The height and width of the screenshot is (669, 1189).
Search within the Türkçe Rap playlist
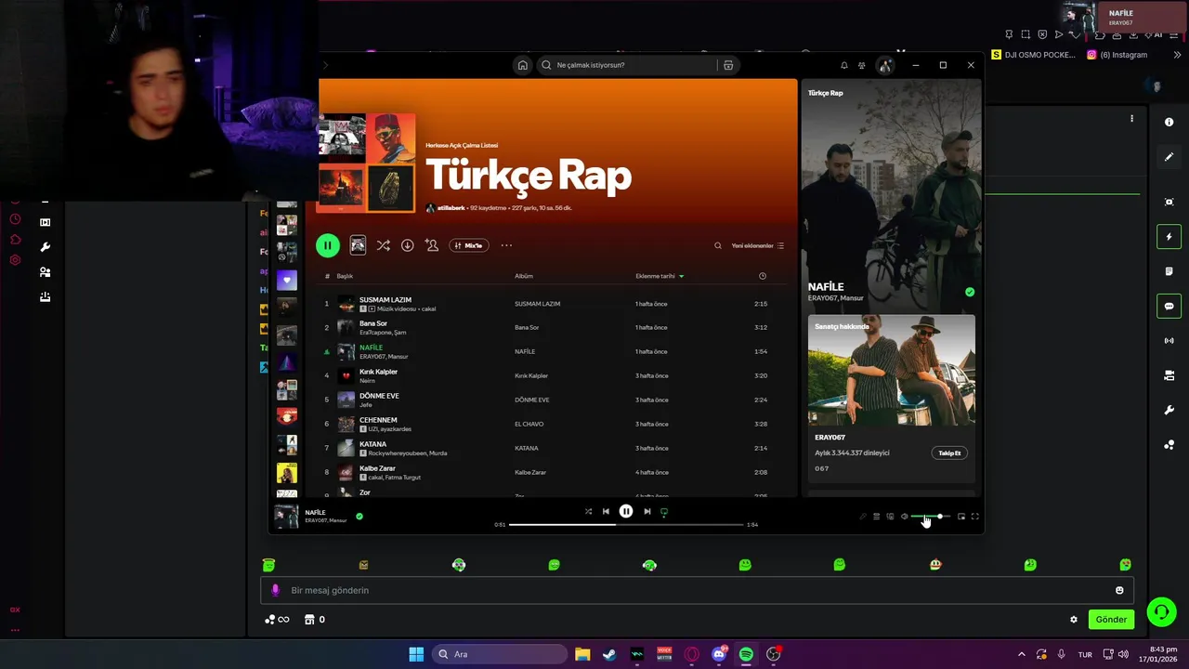pyautogui.click(x=717, y=245)
